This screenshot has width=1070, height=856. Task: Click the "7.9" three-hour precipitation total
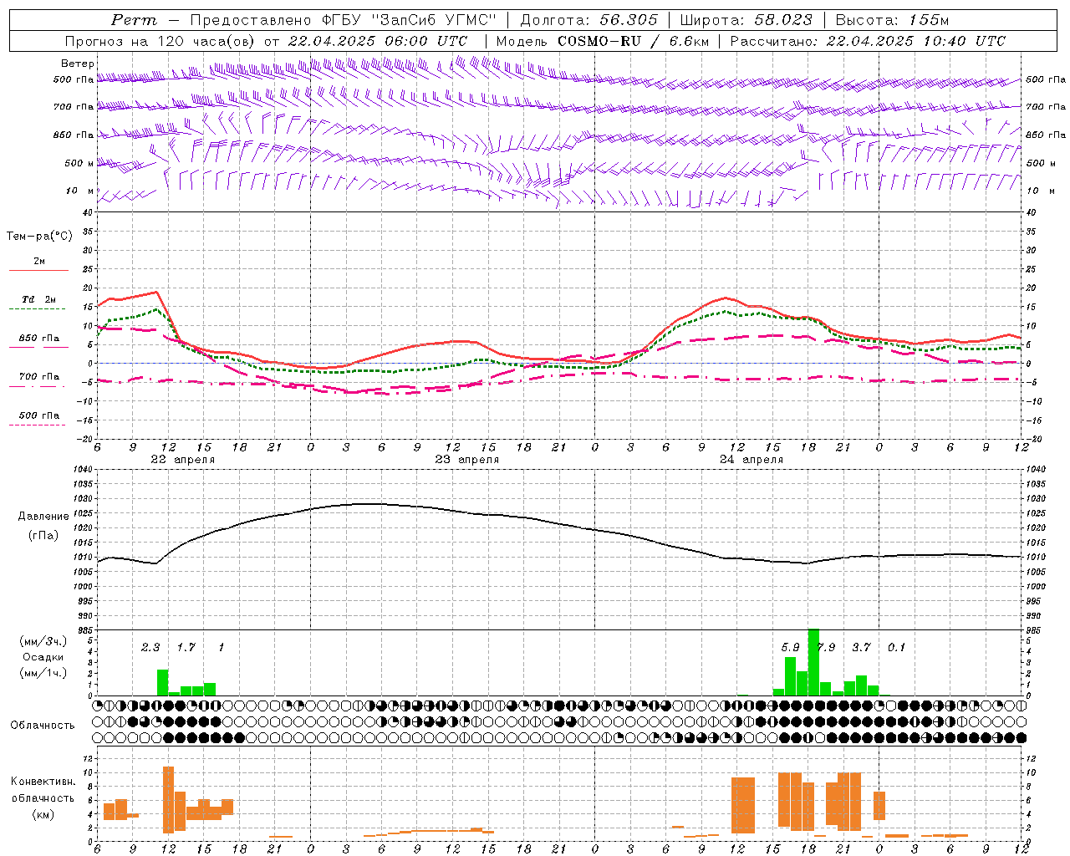point(826,648)
